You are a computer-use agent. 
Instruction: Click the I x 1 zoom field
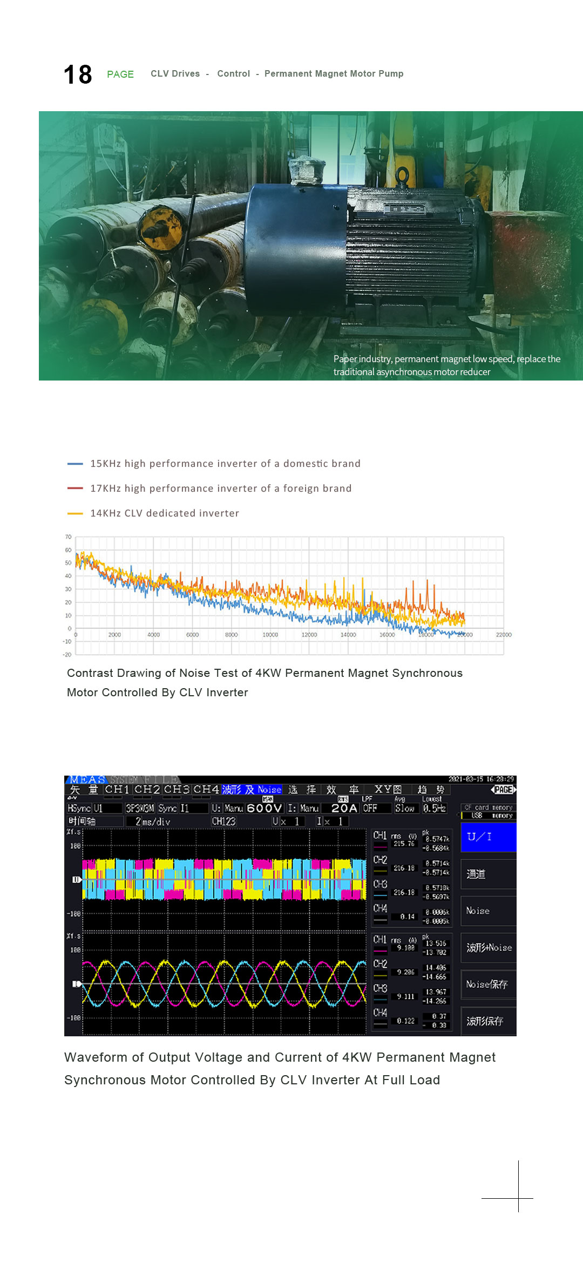tap(332, 821)
